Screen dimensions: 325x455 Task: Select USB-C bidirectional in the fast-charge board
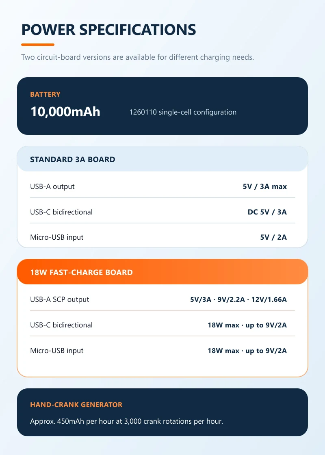click(x=61, y=325)
